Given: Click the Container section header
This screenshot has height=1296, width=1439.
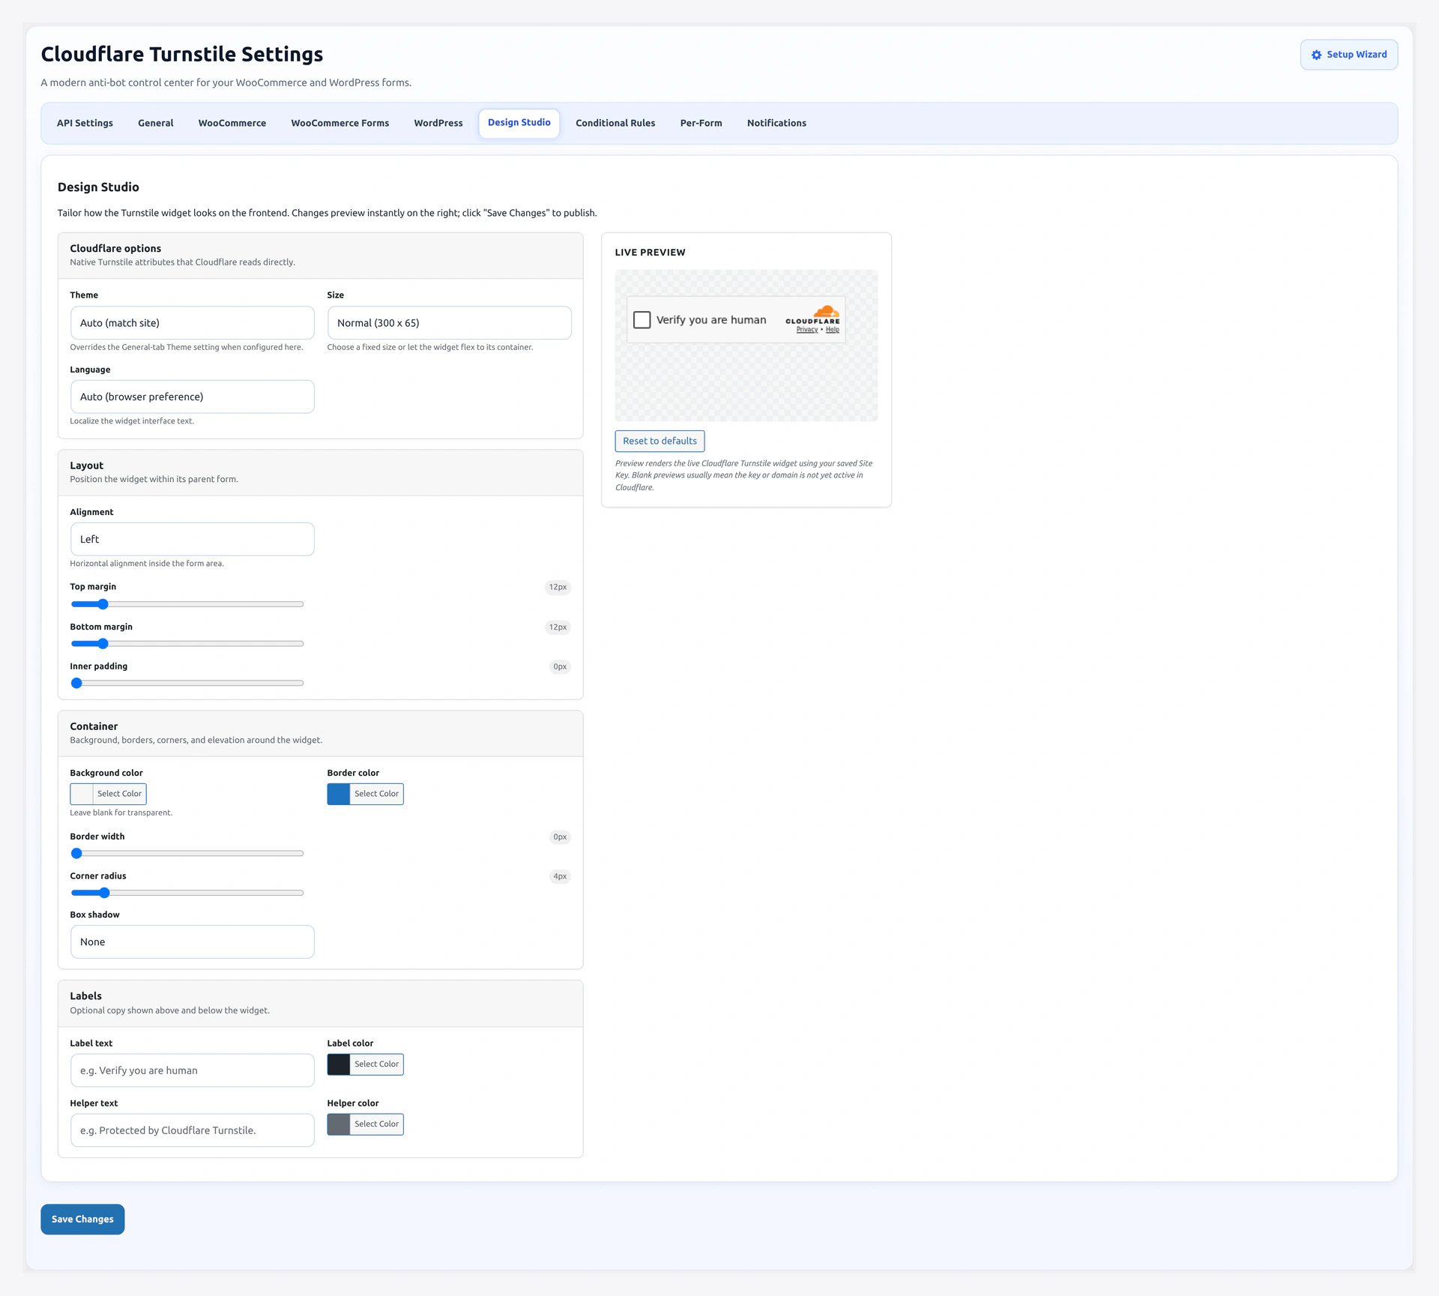Looking at the screenshot, I should click(321, 733).
